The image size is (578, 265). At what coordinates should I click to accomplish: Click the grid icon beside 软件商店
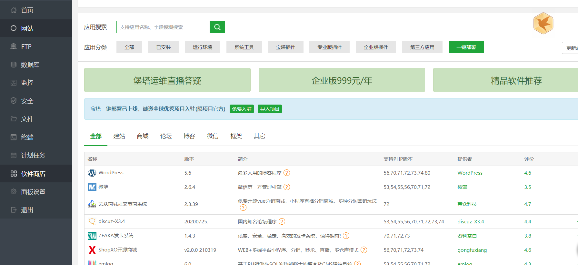tap(14, 174)
